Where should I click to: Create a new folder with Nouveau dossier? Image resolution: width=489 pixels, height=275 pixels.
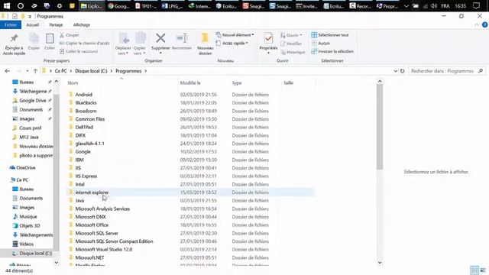pos(206,44)
